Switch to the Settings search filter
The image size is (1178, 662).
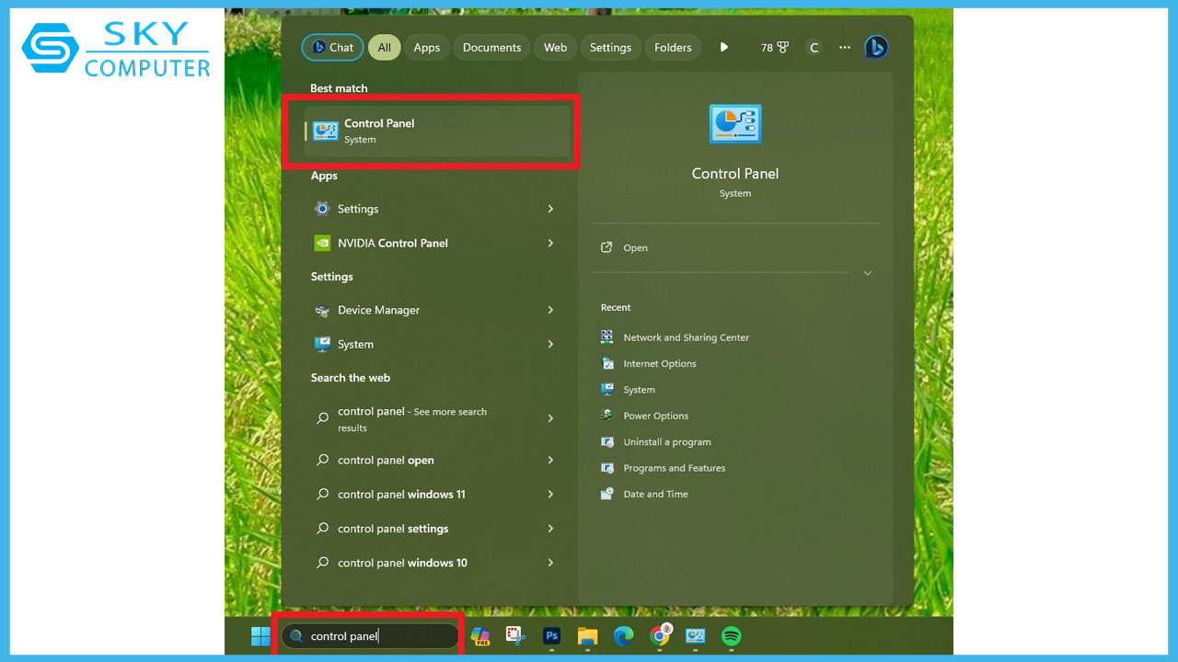click(x=610, y=47)
